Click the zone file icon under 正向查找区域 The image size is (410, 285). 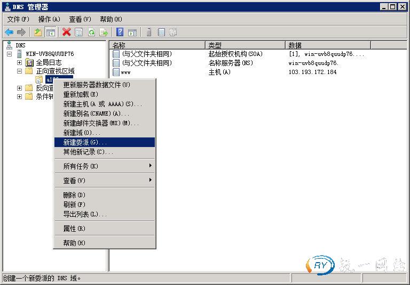click(39, 79)
